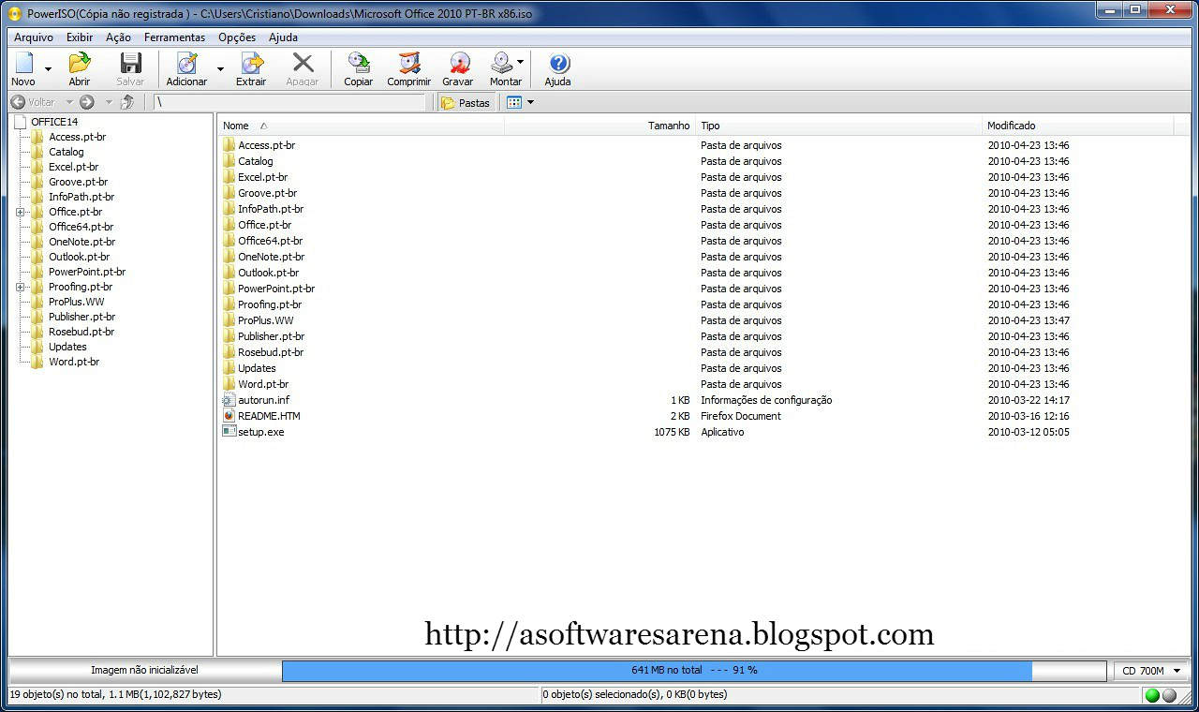The width and height of the screenshot is (1199, 712).
Task: Toggle the Pastas folder pane button
Action: pyautogui.click(x=466, y=102)
